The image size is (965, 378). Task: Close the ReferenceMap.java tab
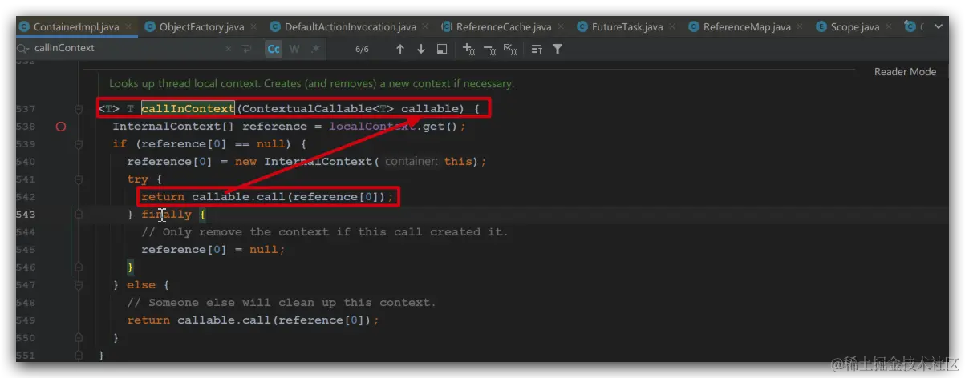pyautogui.click(x=800, y=27)
